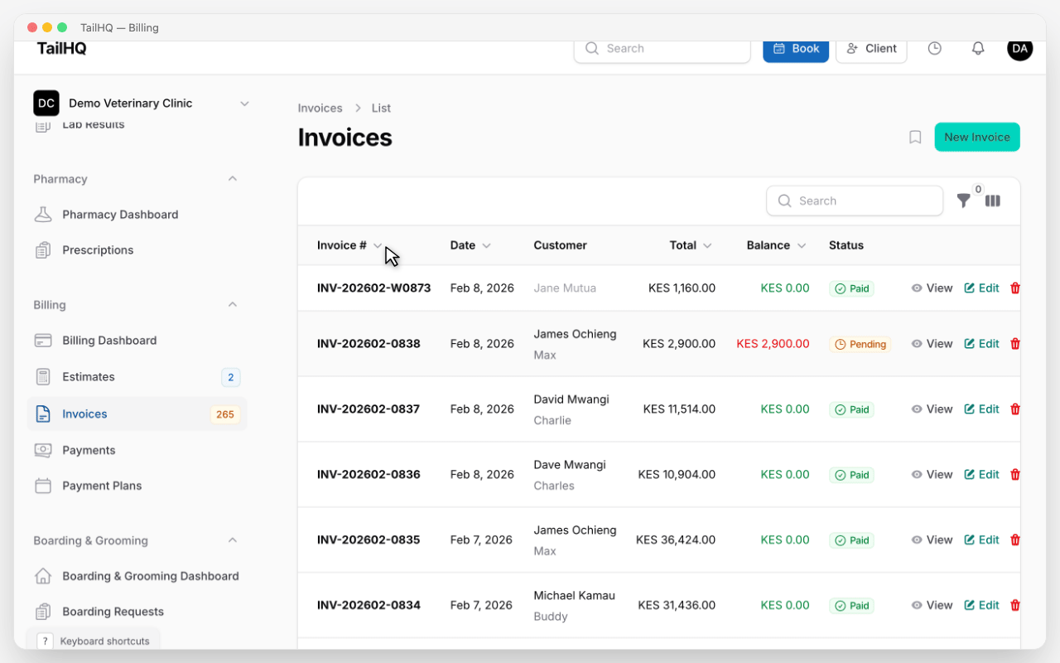The width and height of the screenshot is (1060, 663).
Task: Toggle the table columns icon
Action: 993,201
